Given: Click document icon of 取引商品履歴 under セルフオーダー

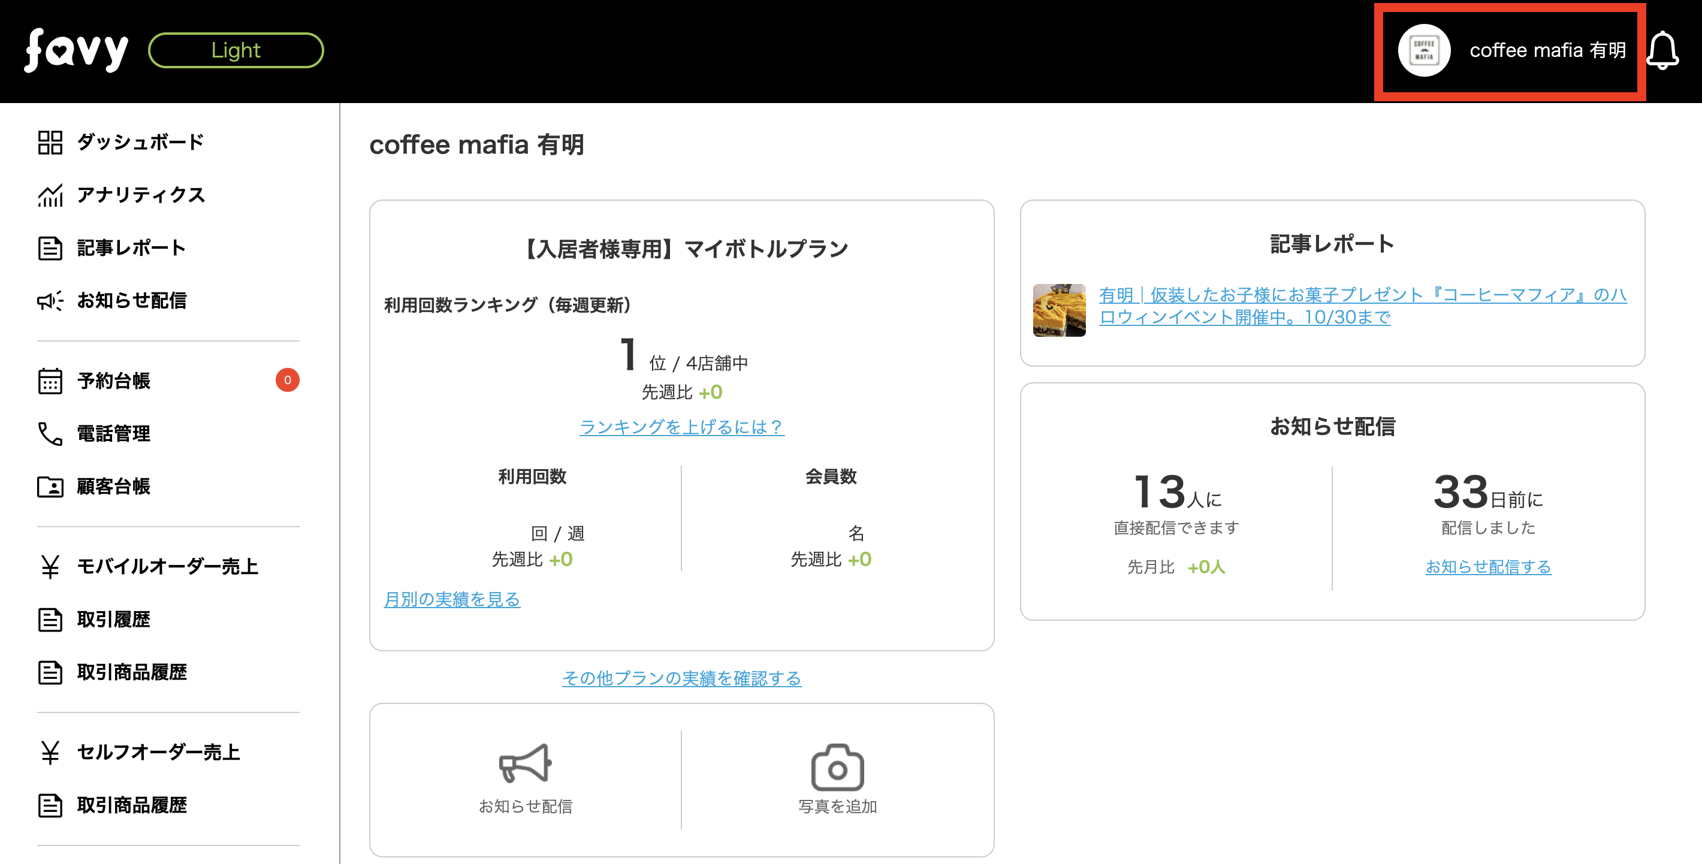Looking at the screenshot, I should tap(50, 805).
